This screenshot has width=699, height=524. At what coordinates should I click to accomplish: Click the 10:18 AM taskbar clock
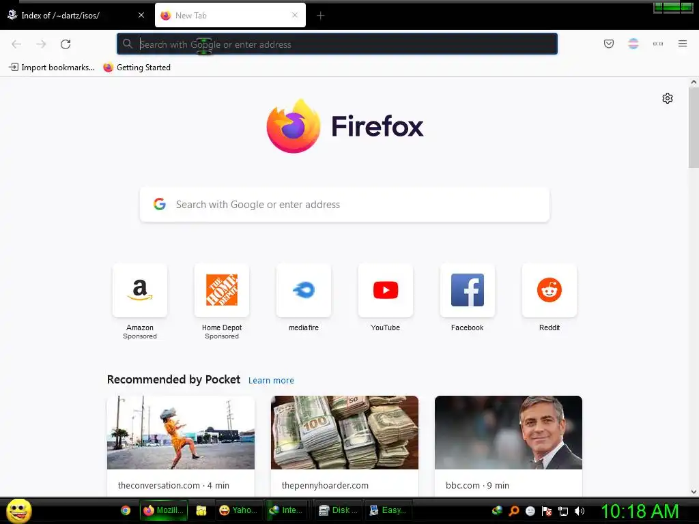click(x=640, y=511)
